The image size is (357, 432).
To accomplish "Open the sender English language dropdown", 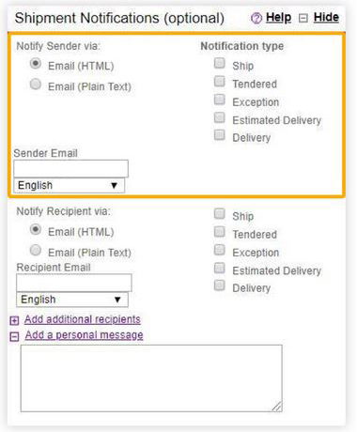I will (x=69, y=185).
